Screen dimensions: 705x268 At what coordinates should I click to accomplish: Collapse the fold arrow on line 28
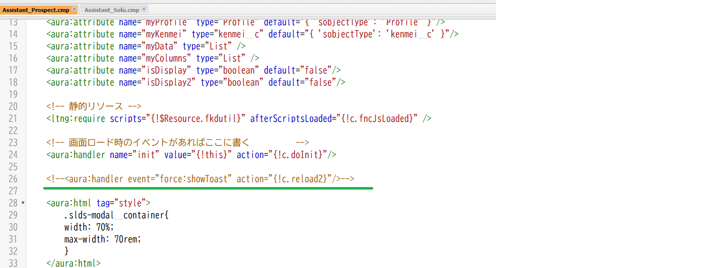[x=23, y=203]
